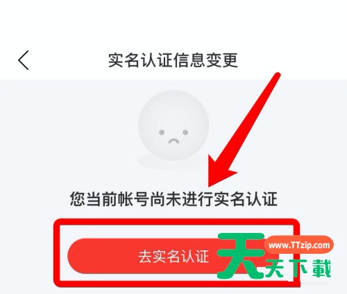The height and width of the screenshot is (294, 347).
Task: Click the 实名 characters in the header title
Action: click(124, 60)
